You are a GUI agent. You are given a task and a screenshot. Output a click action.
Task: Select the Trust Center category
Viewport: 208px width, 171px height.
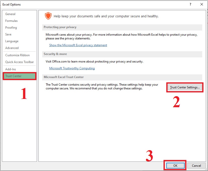13,76
